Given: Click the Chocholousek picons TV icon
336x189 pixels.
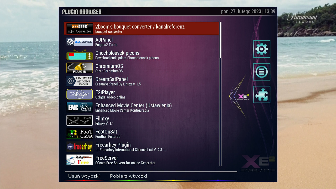Looking at the screenshot, I should [x=80, y=55].
